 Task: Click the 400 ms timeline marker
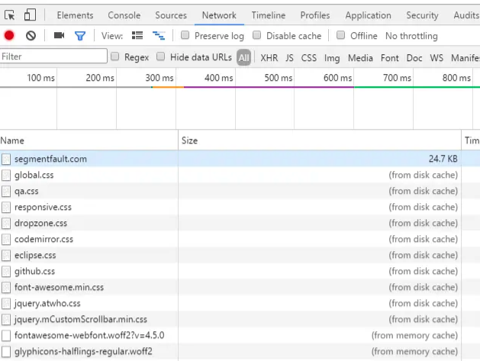click(x=219, y=78)
